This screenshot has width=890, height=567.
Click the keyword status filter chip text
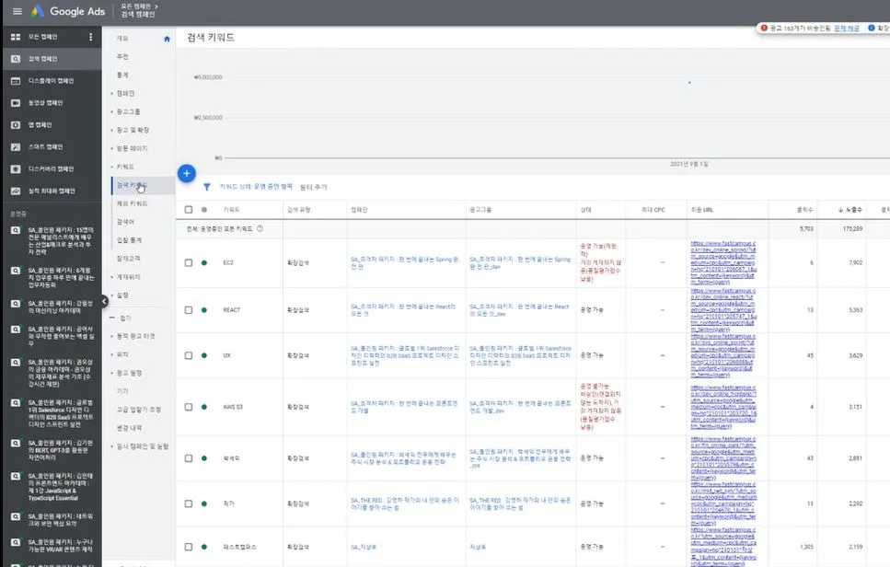(x=256, y=186)
